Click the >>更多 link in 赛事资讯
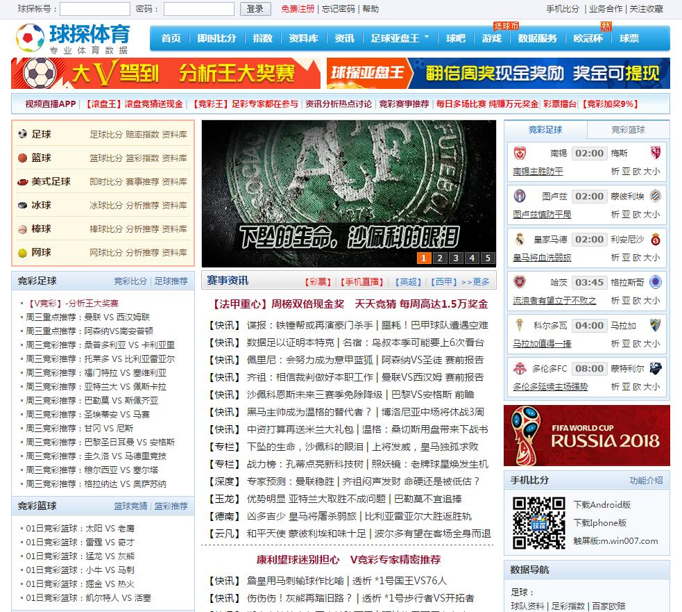682x612 pixels. [x=475, y=282]
